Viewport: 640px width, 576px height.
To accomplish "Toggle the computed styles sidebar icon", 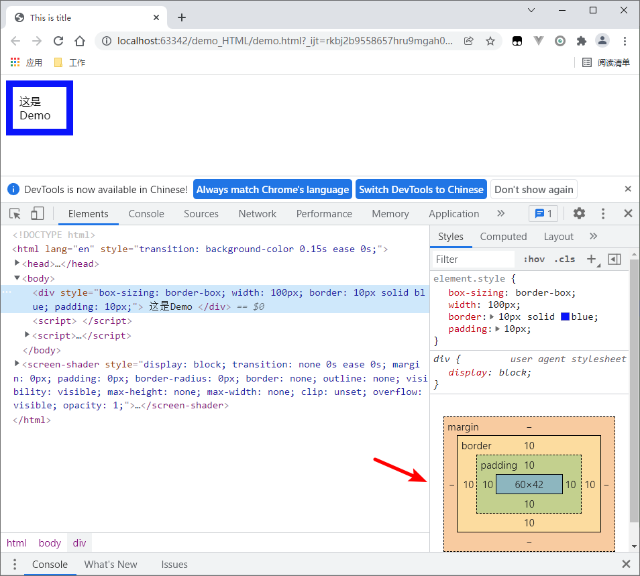I will tap(615, 259).
